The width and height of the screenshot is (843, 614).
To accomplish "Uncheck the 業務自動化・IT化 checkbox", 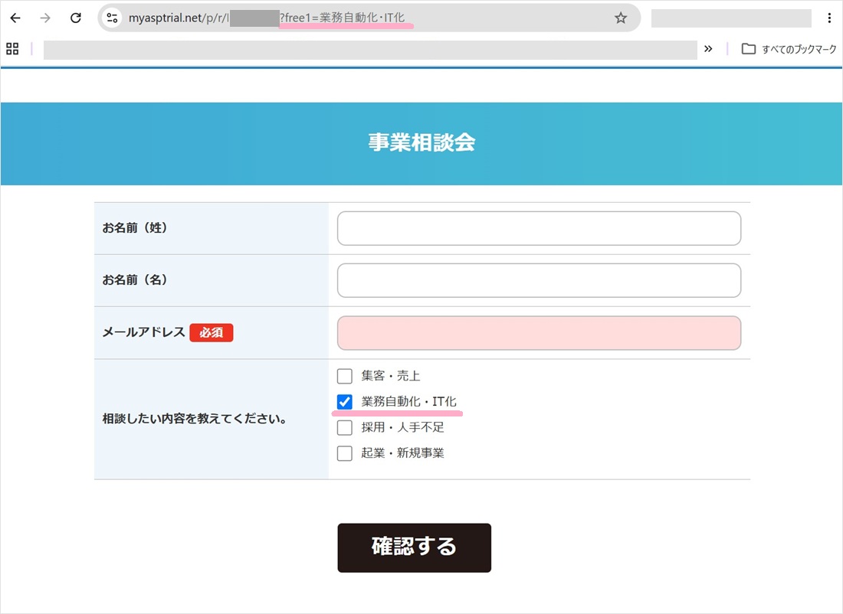I will pyautogui.click(x=345, y=402).
